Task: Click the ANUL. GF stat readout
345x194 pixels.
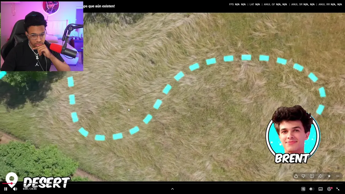Action: click(275, 4)
